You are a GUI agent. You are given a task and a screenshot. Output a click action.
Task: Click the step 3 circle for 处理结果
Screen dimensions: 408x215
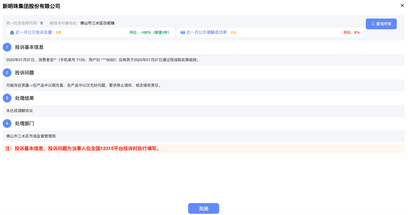point(7,98)
